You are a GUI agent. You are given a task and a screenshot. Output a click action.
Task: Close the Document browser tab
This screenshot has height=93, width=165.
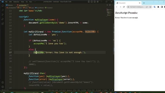(140, 3)
